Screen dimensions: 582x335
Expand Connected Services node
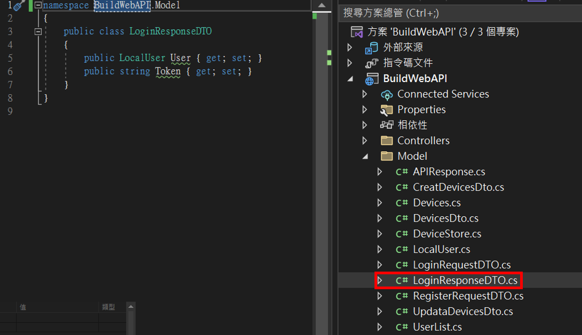364,94
